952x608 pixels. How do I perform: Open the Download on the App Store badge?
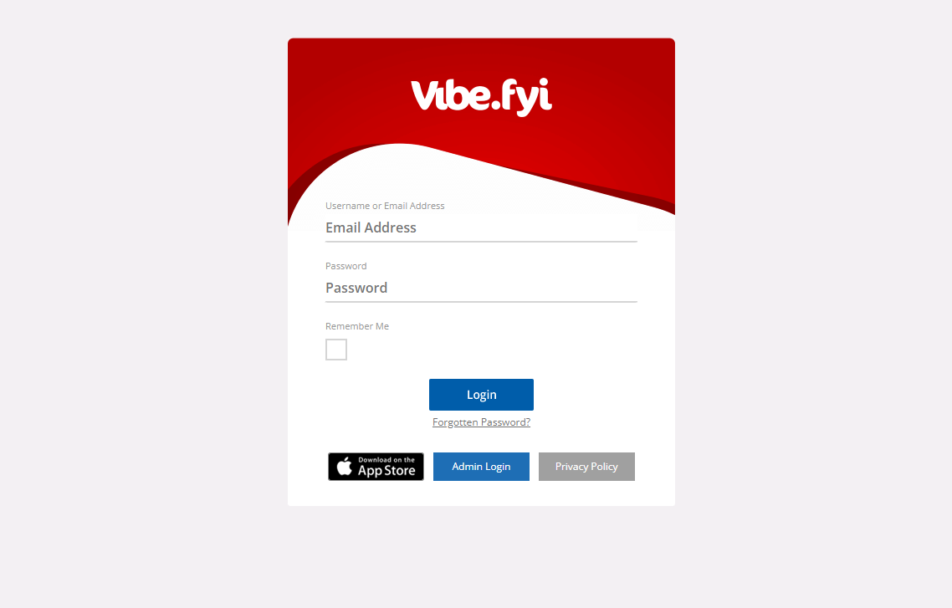(x=376, y=467)
